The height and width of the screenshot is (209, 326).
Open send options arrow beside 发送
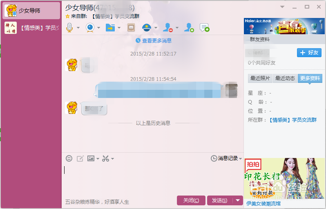(238, 200)
